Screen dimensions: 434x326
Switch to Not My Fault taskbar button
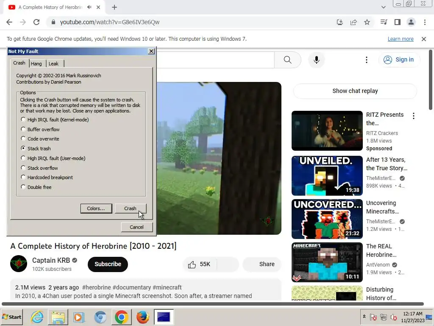[x=164, y=317]
